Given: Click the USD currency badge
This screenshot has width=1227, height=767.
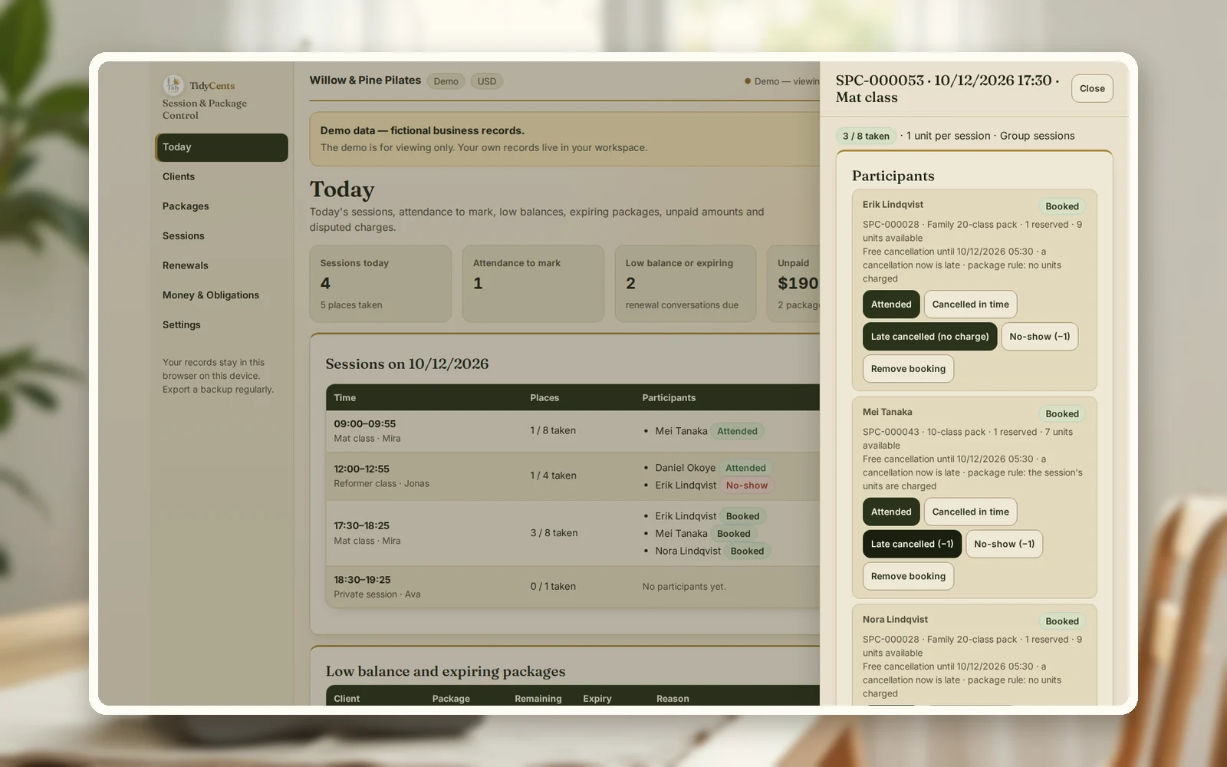Looking at the screenshot, I should 486,81.
